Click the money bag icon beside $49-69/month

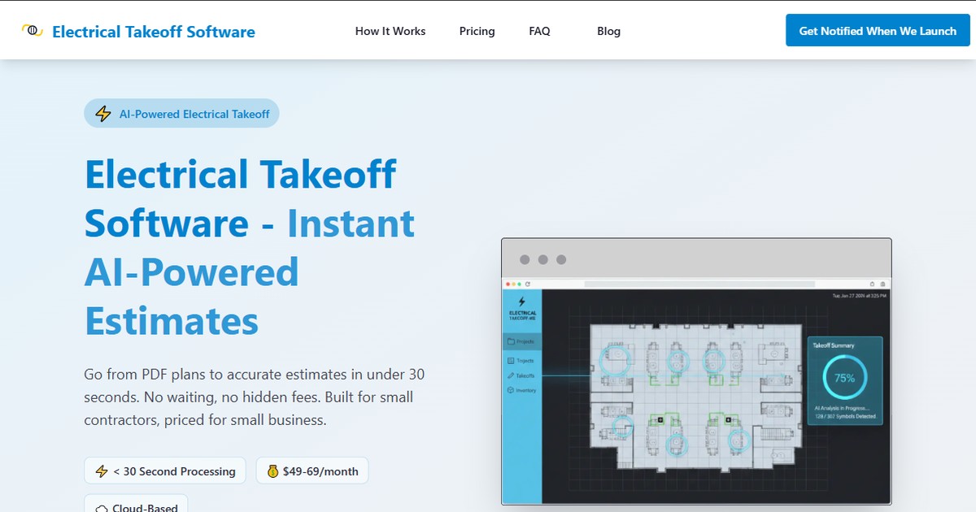pos(273,471)
